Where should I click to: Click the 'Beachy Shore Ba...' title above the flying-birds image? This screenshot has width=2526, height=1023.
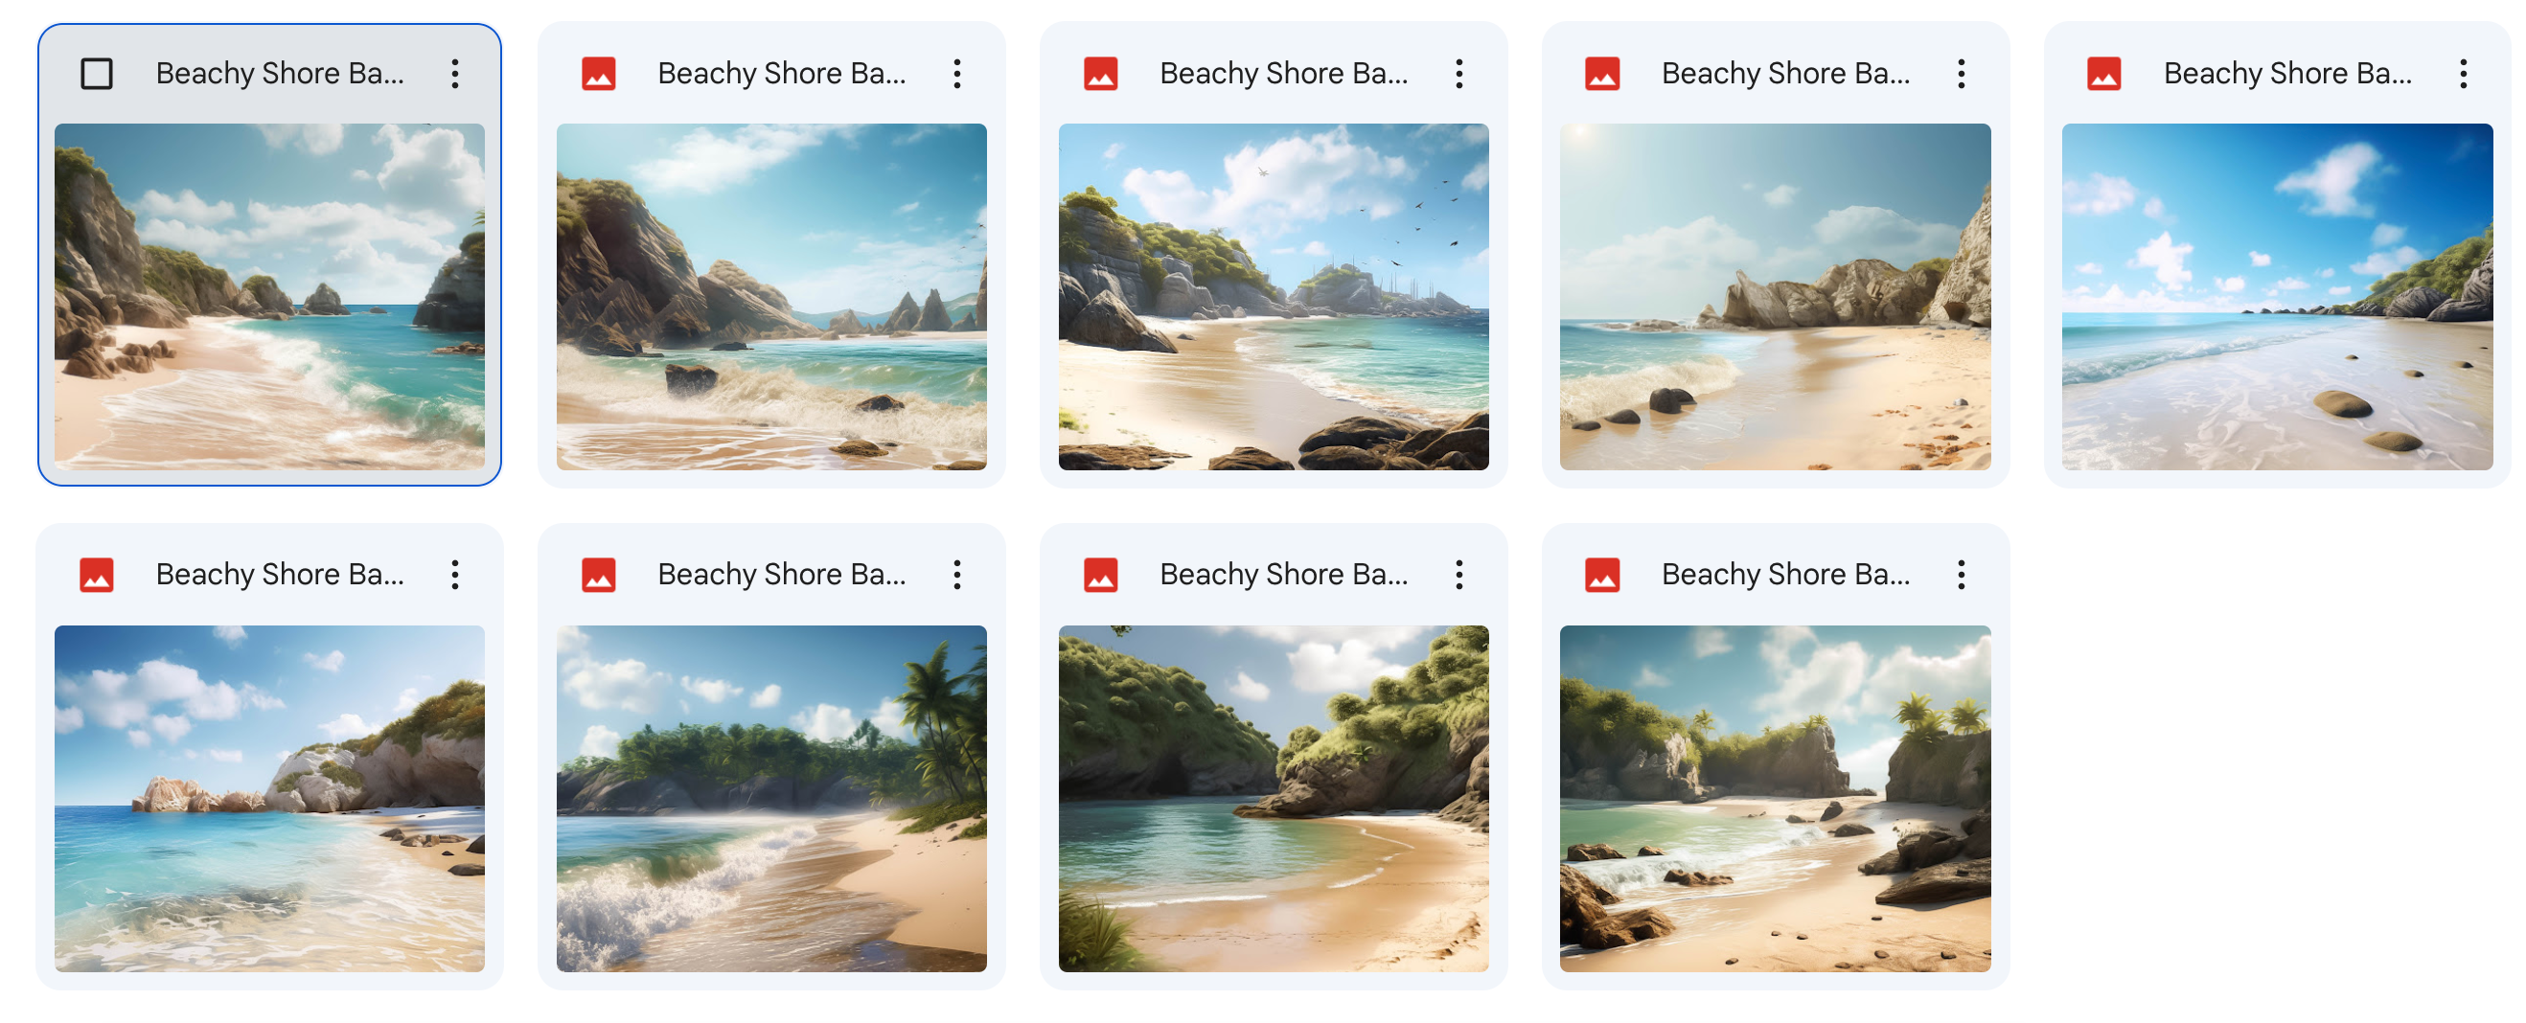tap(1283, 74)
